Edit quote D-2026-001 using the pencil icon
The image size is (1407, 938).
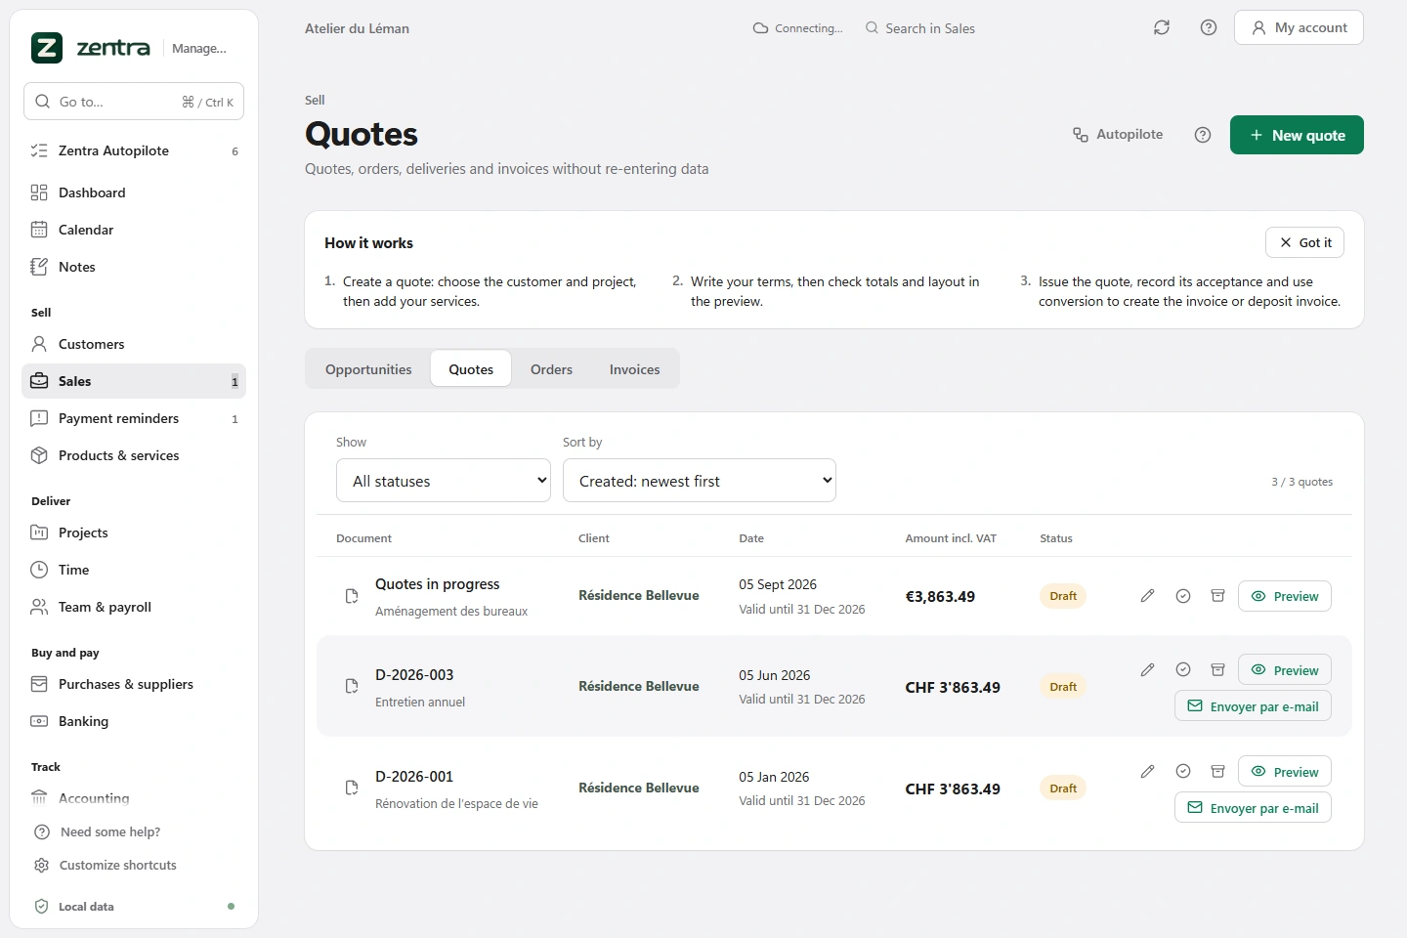1148,772
